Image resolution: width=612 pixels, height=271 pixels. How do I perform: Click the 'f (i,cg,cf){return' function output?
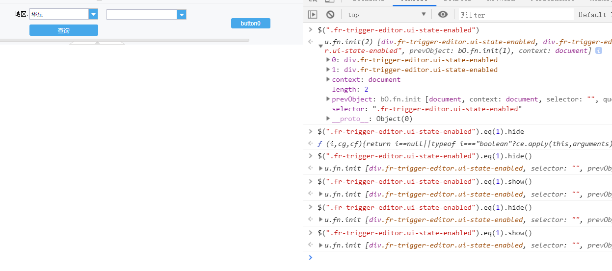[x=464, y=144]
